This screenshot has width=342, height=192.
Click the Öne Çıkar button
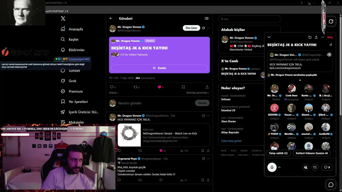point(191,28)
